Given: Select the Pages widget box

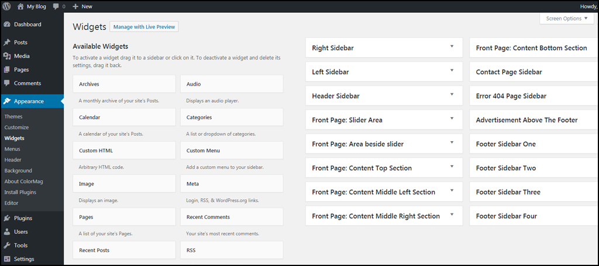Looking at the screenshot, I should (x=124, y=217).
